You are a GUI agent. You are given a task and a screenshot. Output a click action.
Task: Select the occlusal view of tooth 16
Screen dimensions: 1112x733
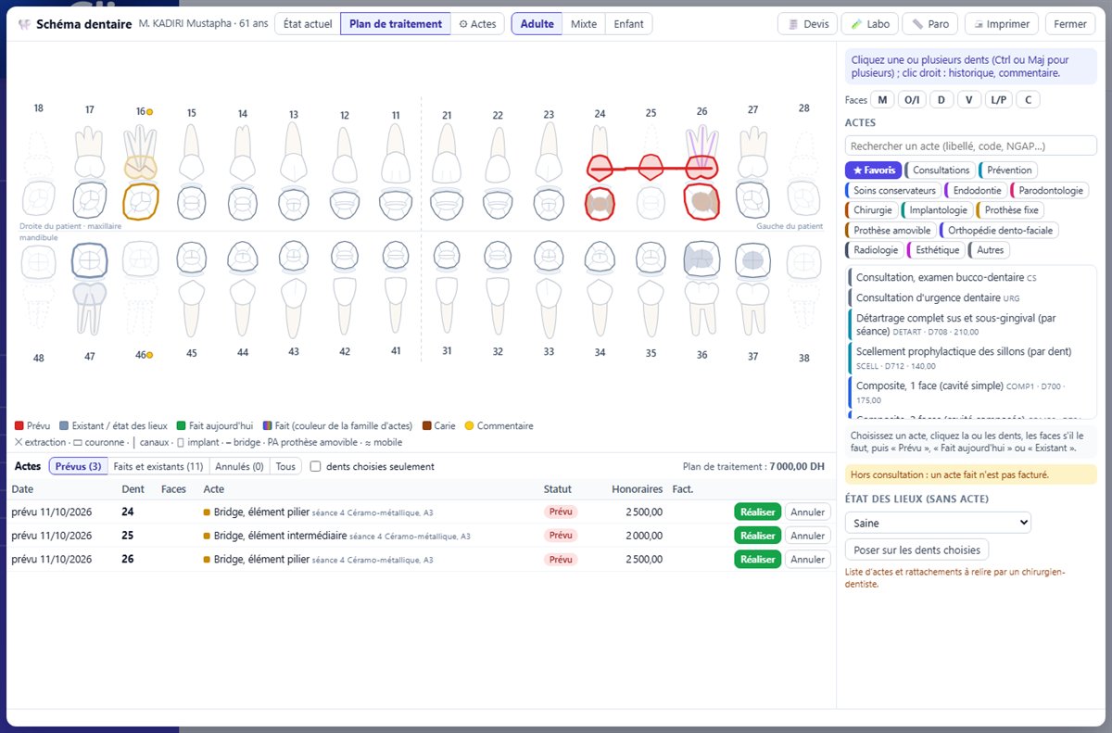[141, 200]
